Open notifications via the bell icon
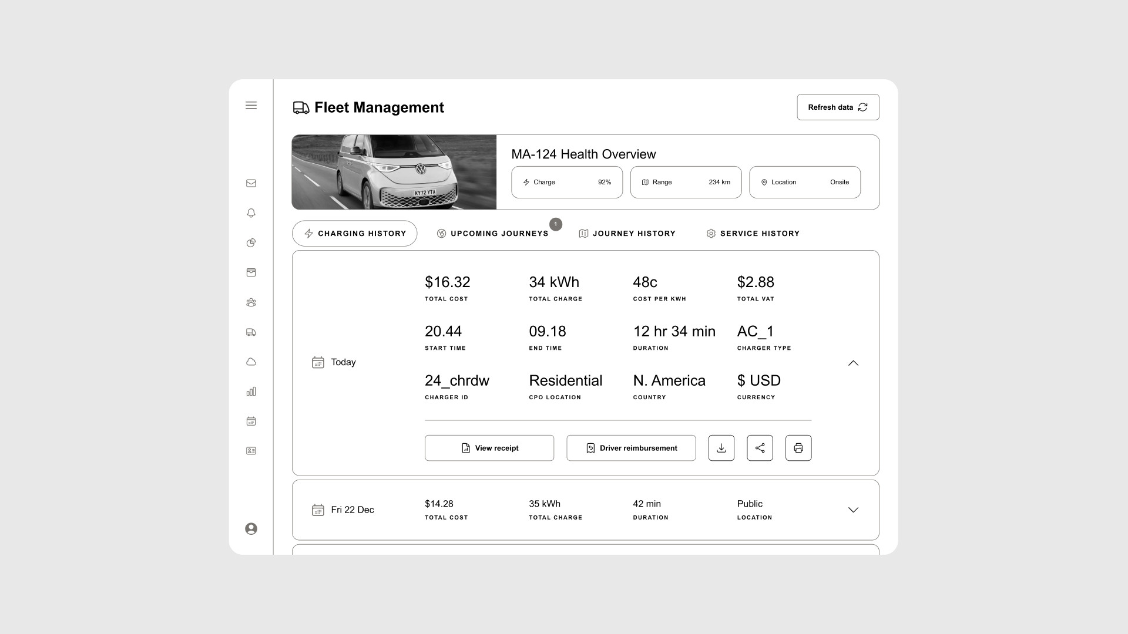This screenshot has height=634, width=1128. point(251,213)
